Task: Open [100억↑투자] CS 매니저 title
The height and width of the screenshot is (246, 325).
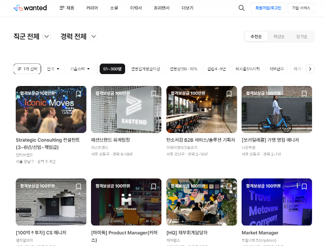Action: tap(41, 232)
